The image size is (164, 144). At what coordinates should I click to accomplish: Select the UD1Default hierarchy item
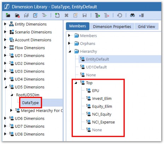point(96,67)
